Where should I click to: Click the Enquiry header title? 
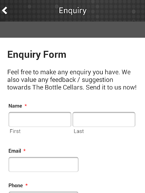click(72, 11)
